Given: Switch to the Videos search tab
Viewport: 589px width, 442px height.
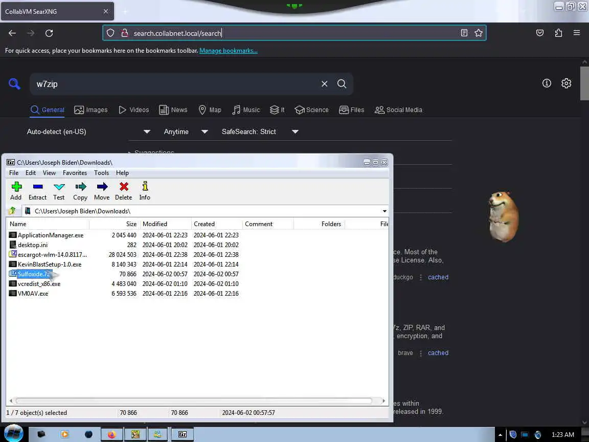Looking at the screenshot, I should click(134, 110).
